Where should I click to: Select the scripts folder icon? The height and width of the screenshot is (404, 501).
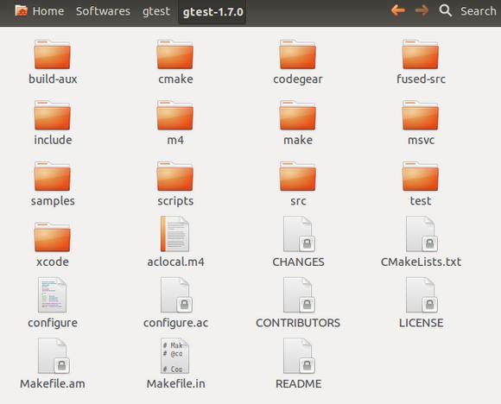coord(175,176)
